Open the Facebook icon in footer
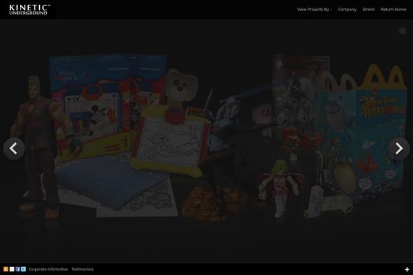The image size is (413, 275). tap(18, 269)
